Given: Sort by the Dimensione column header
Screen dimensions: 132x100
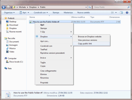Looking at the screenshot, I should coord(114,17).
